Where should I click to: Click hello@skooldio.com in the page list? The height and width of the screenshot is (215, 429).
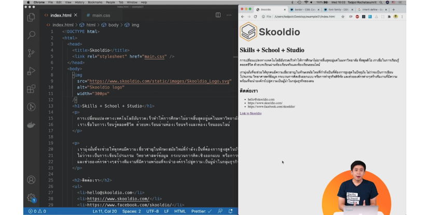[x=261, y=99]
